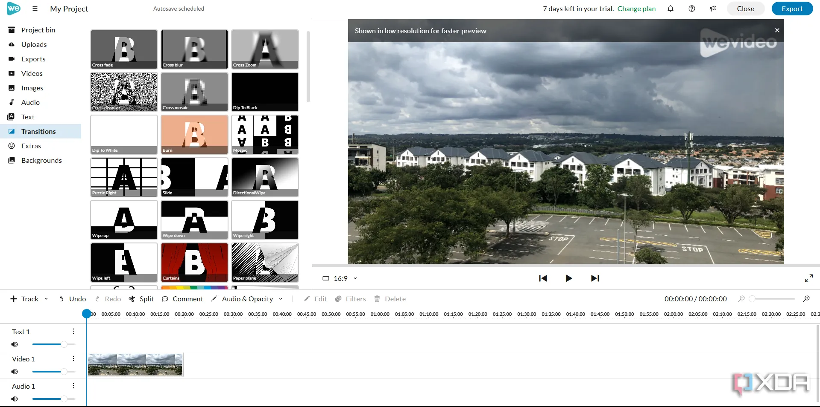Image resolution: width=820 pixels, height=407 pixels.
Task: Enter fullscreen preview mode
Action: click(808, 278)
